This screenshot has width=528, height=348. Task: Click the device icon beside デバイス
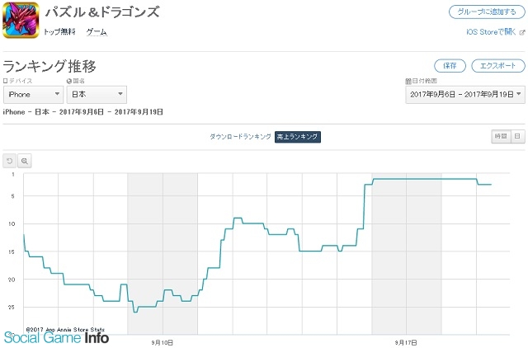pos(6,81)
